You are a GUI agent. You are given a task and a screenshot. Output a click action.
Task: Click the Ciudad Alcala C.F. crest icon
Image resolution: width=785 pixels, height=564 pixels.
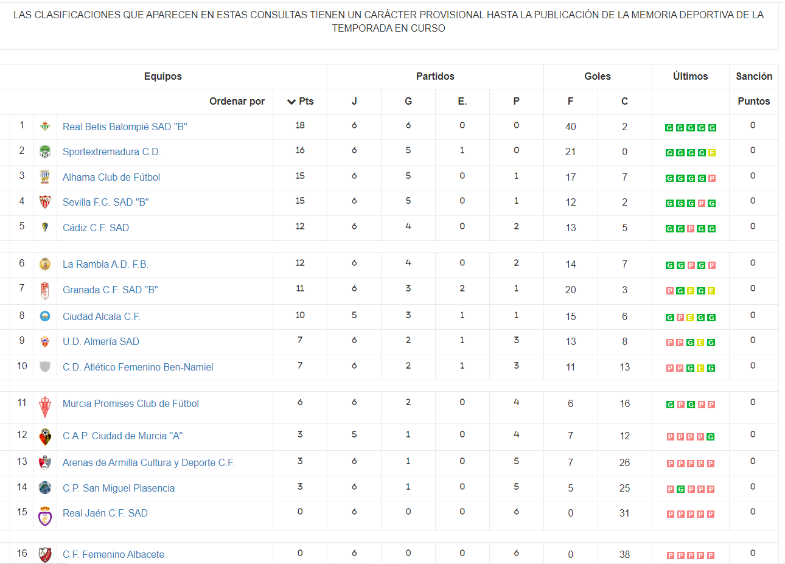45,316
